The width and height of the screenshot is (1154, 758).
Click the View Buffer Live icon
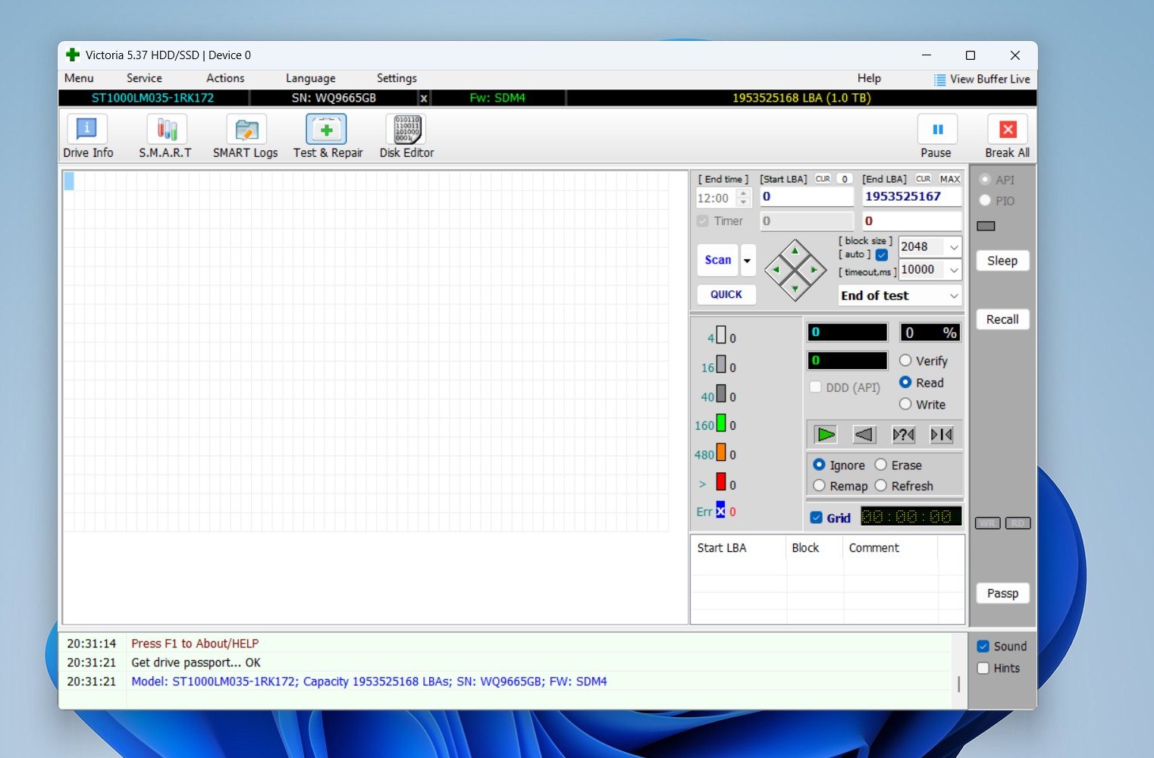click(940, 80)
